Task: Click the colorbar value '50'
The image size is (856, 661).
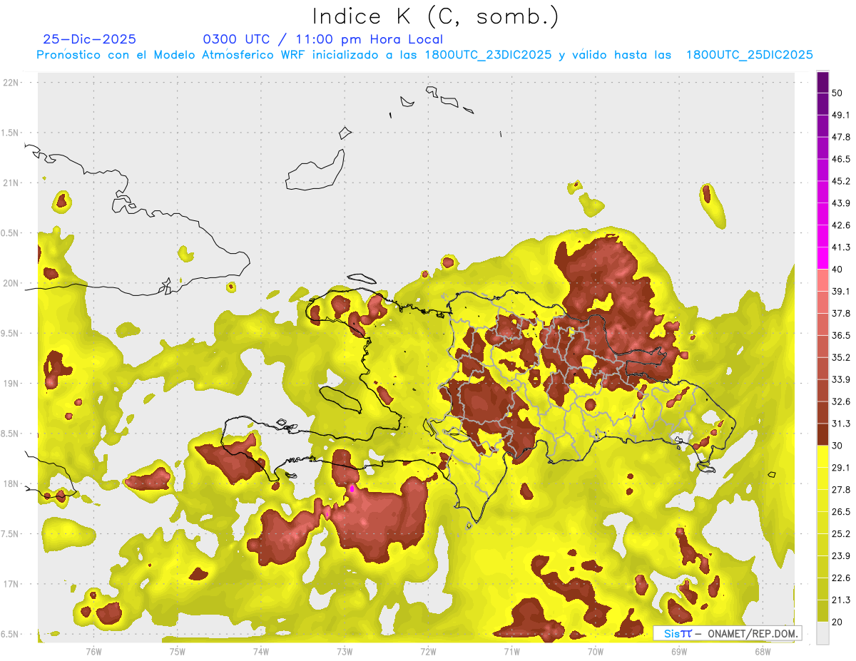Action: click(x=837, y=93)
